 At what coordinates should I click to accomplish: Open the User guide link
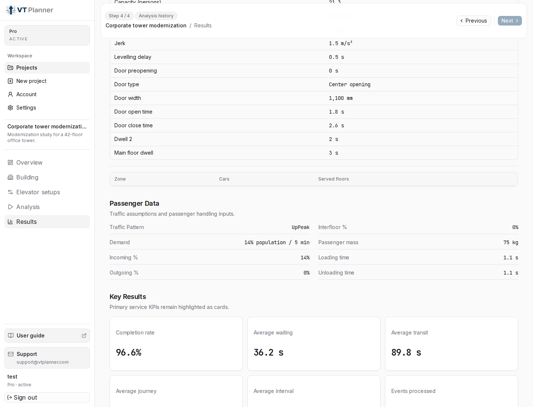[x=47, y=336]
